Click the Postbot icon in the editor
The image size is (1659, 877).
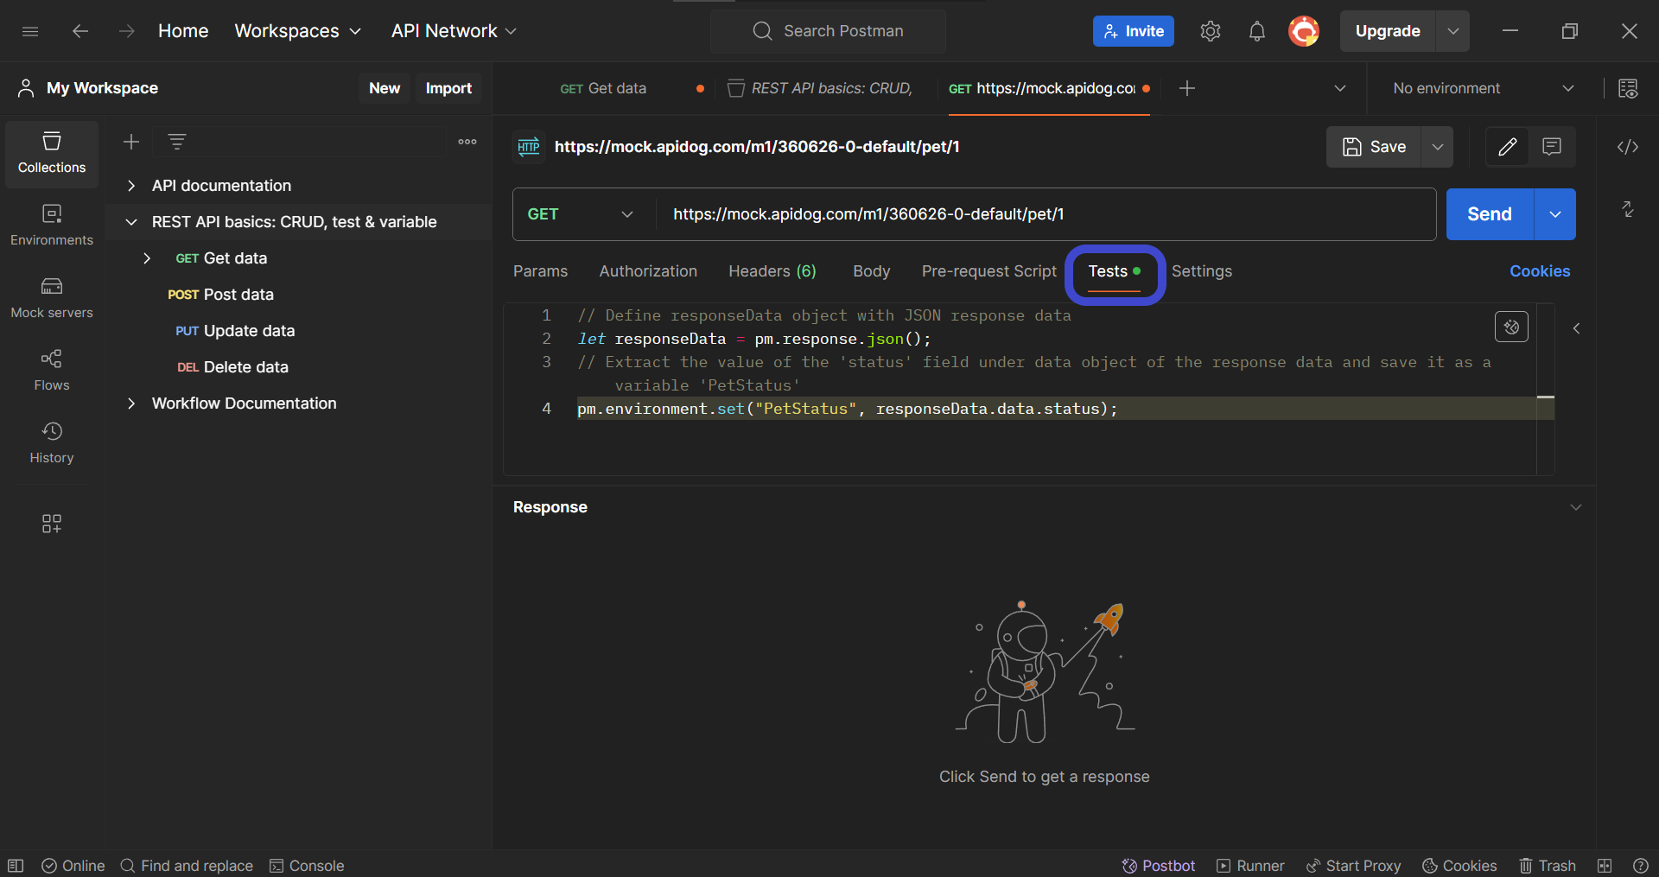click(x=1511, y=327)
